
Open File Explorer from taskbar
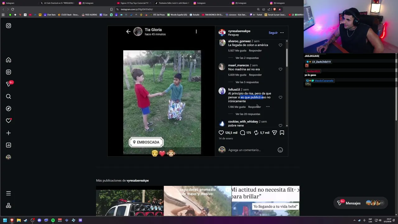pyautogui.click(x=19, y=220)
